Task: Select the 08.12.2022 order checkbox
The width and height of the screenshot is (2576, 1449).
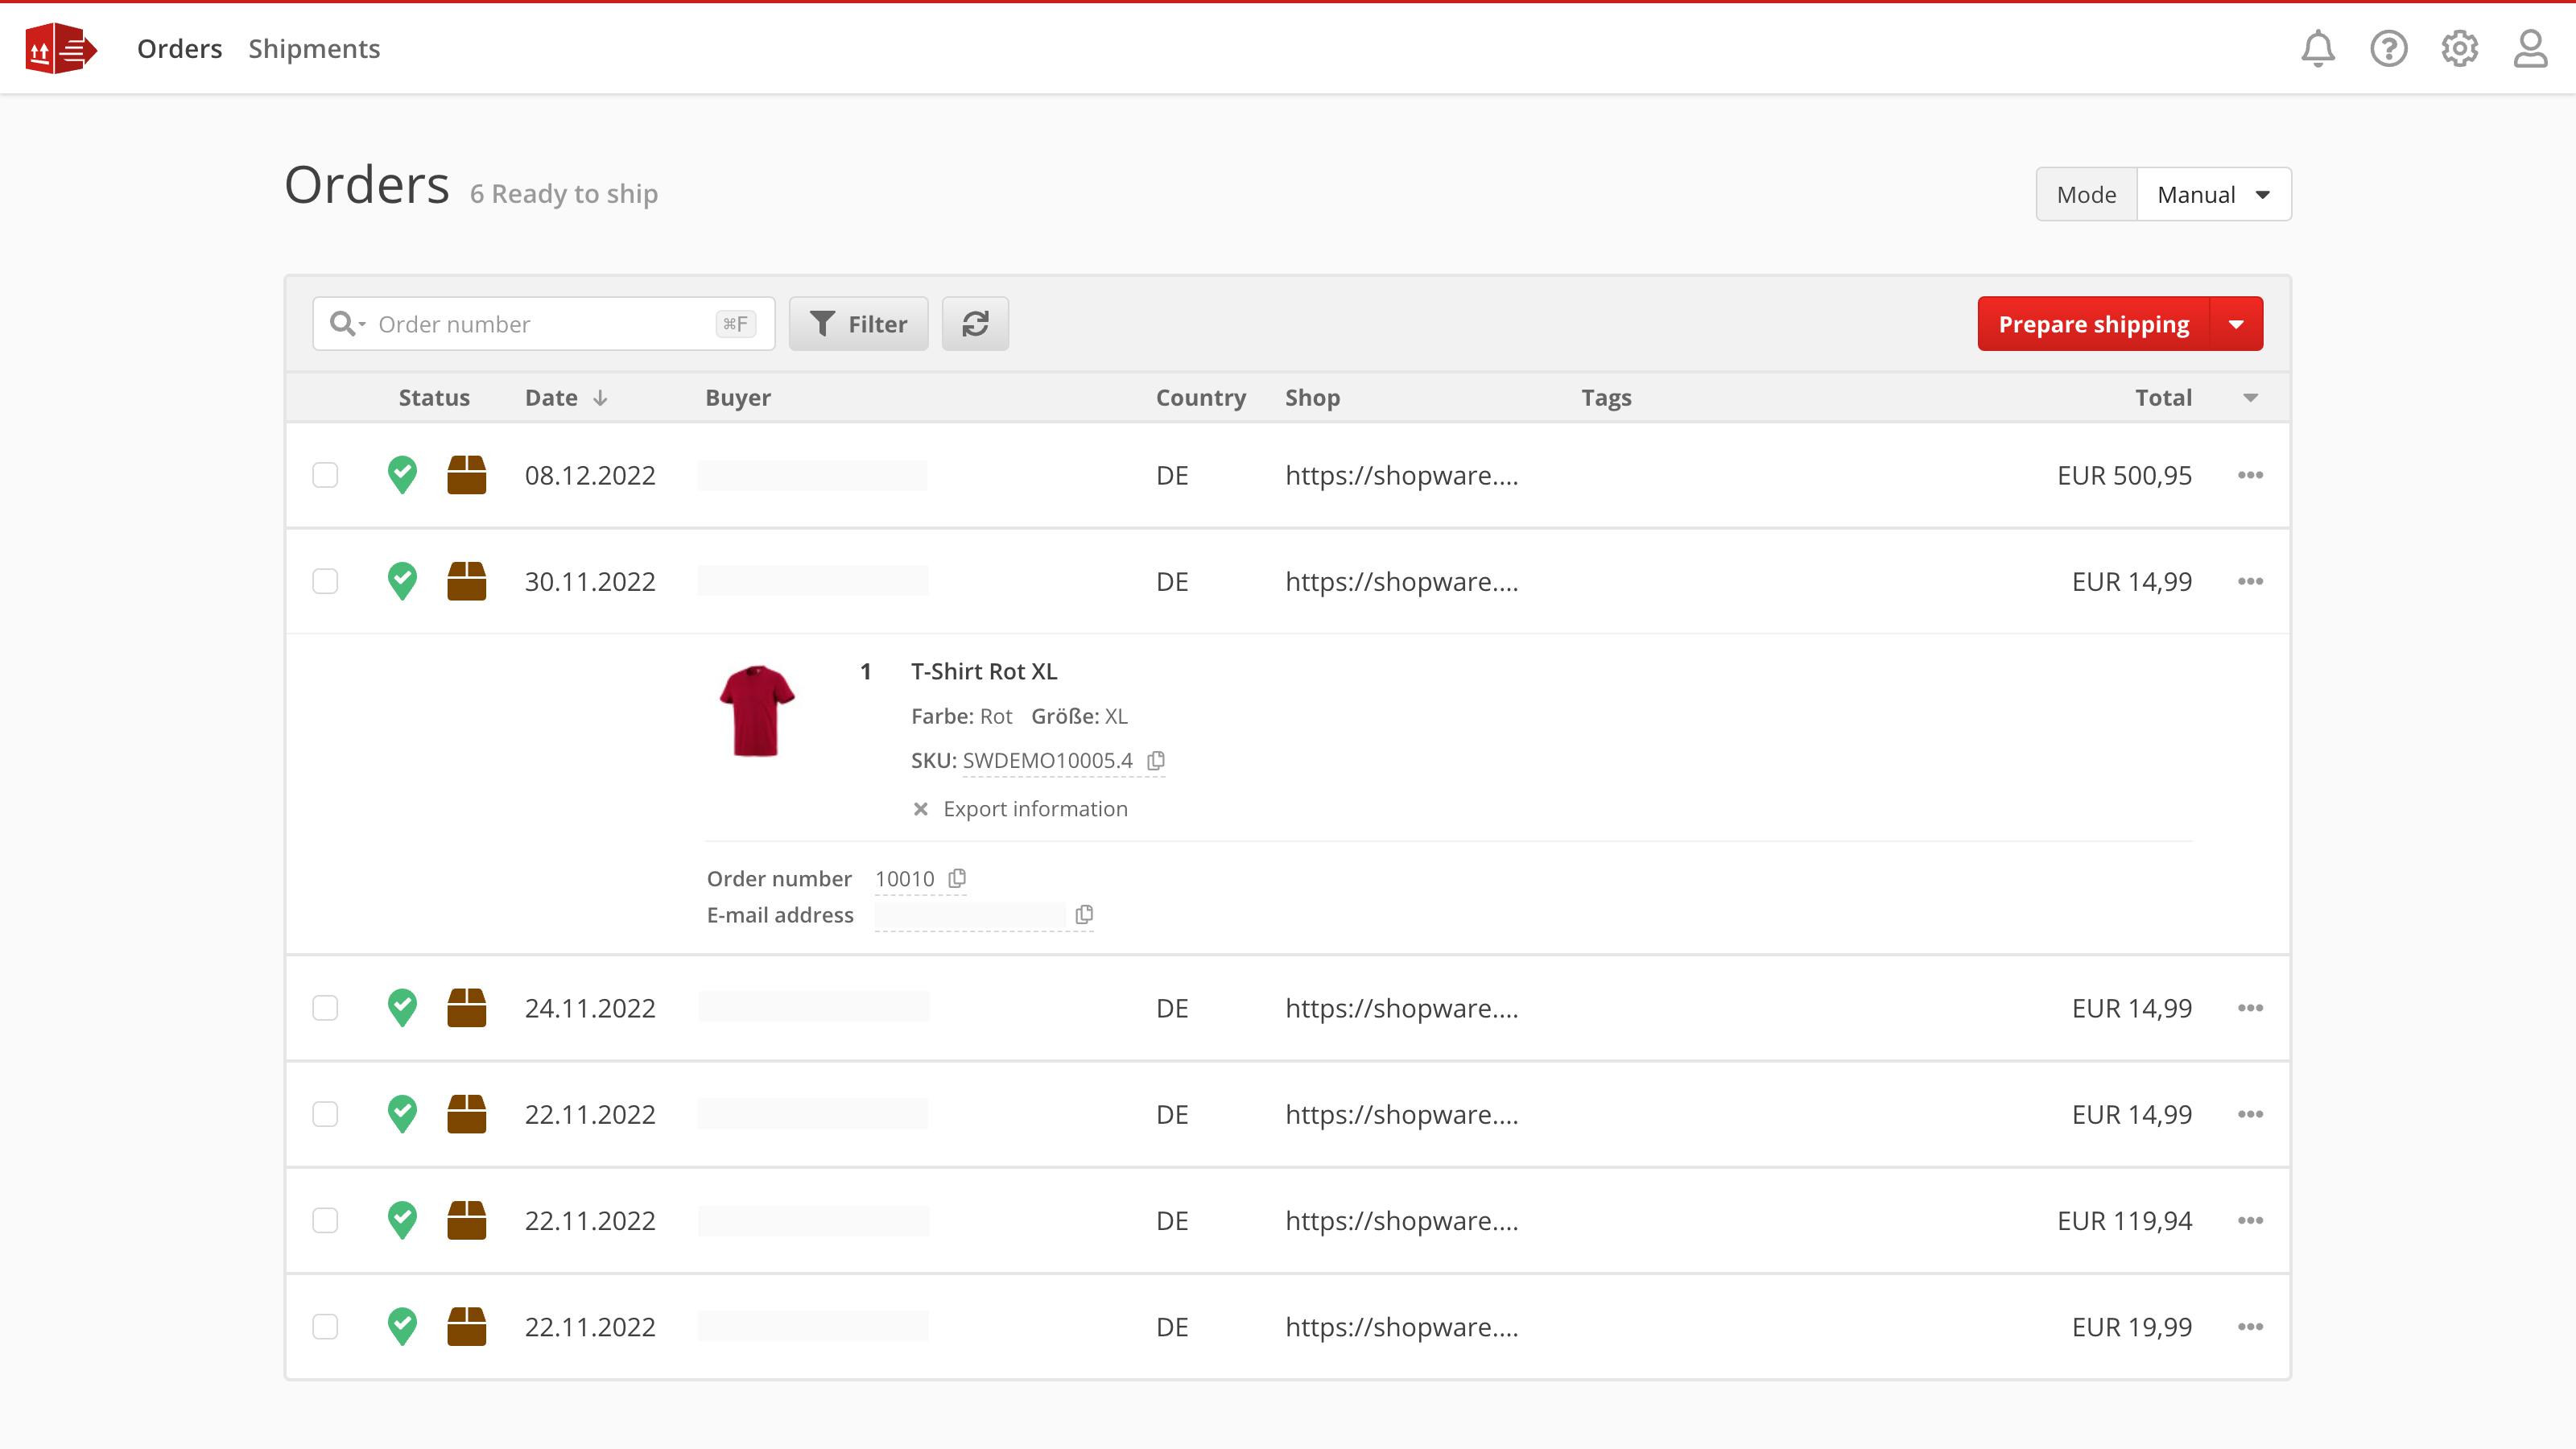Action: click(325, 475)
